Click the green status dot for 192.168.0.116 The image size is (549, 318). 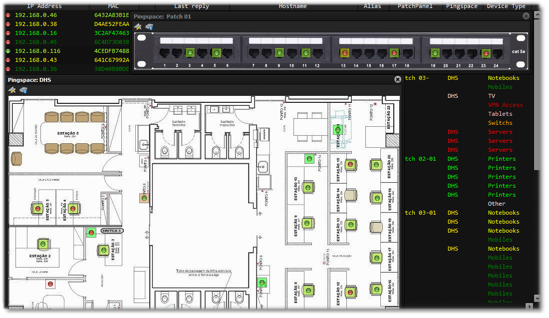[8, 51]
